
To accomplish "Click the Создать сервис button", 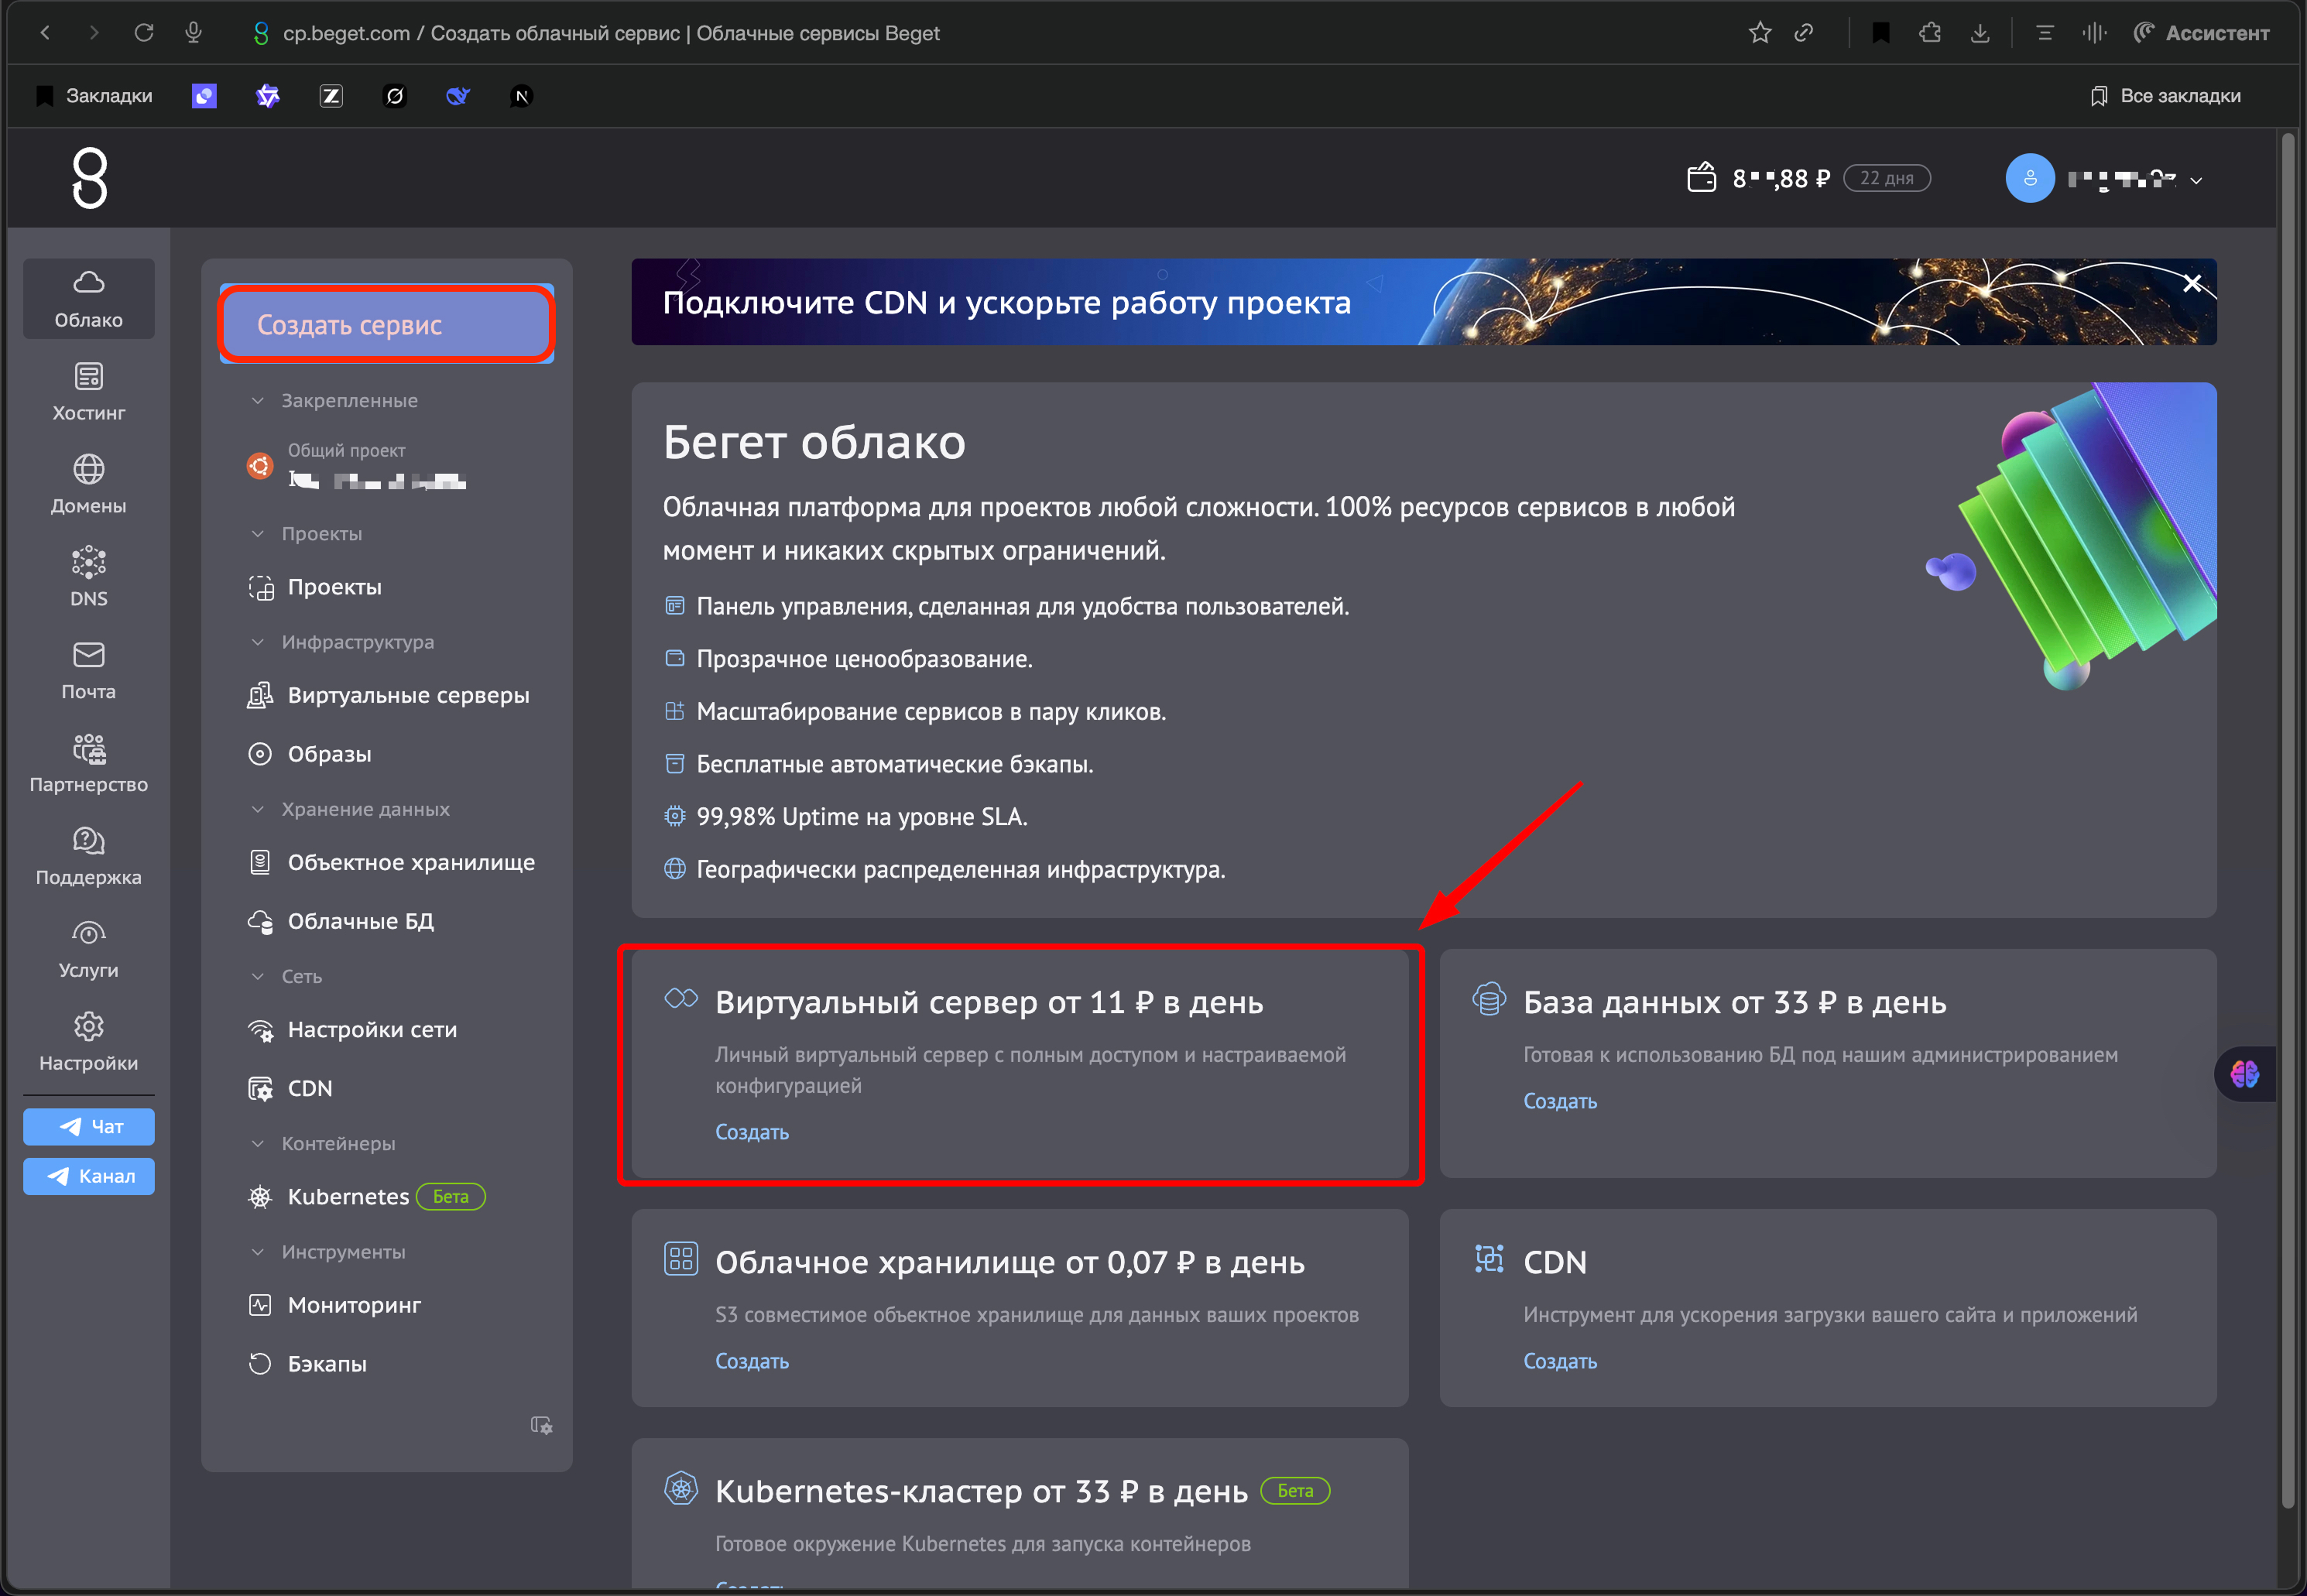I will pos(387,324).
